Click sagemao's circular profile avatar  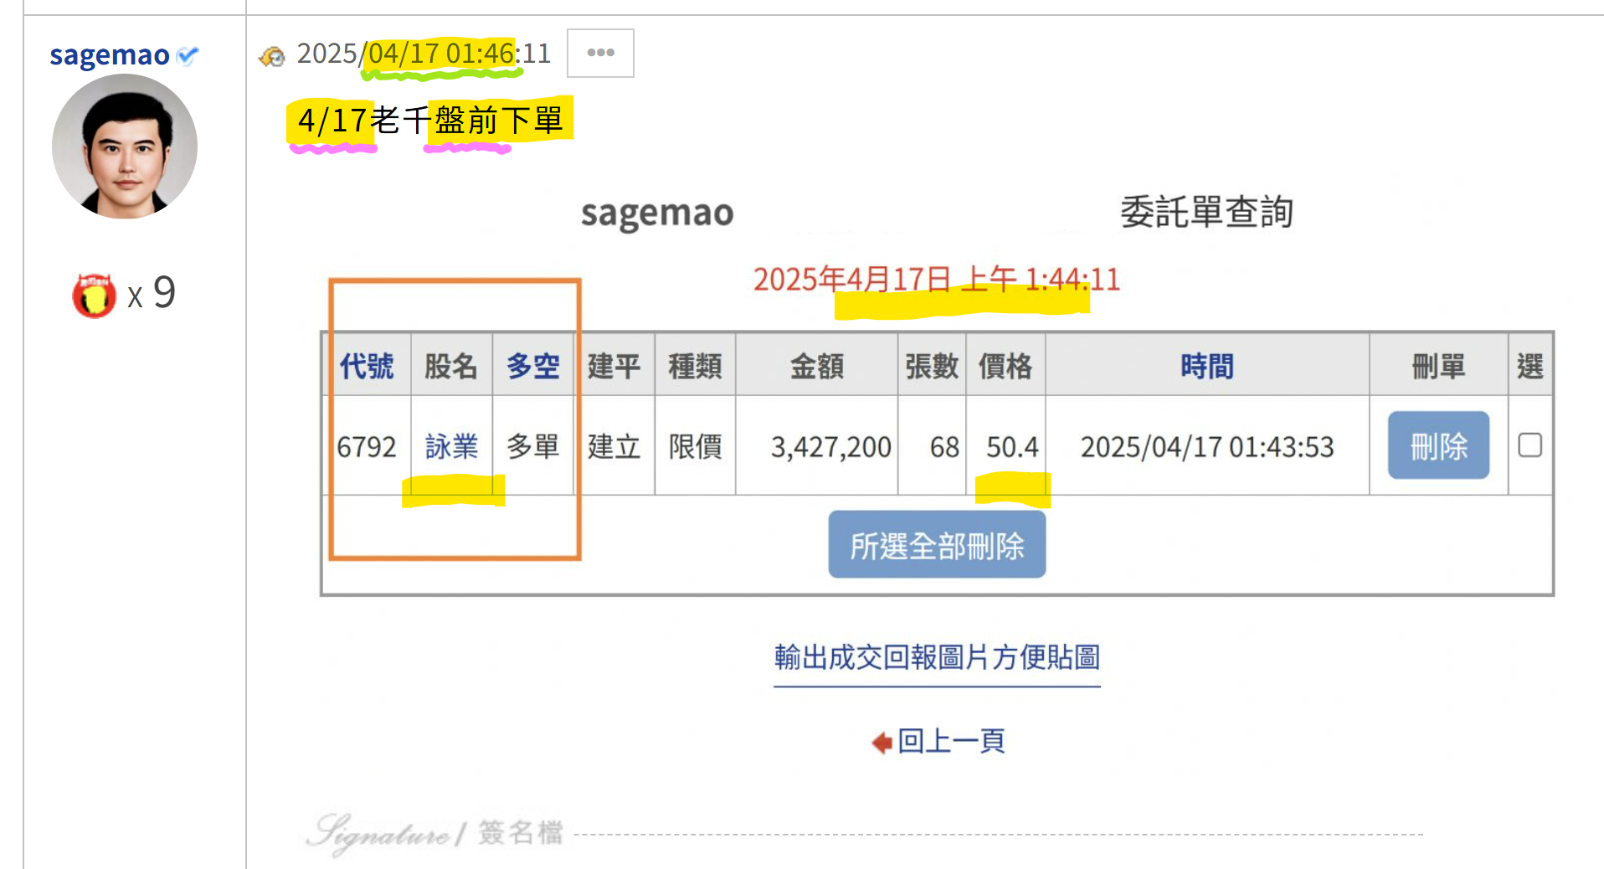(x=124, y=147)
